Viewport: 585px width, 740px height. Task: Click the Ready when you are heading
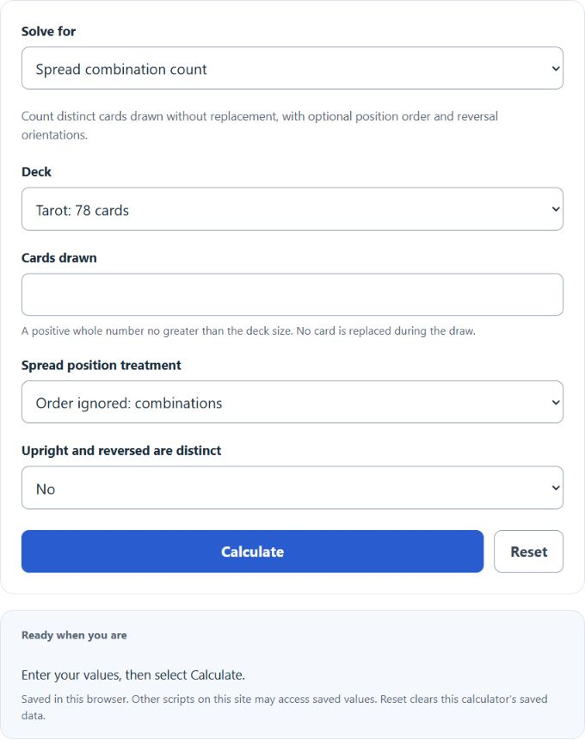(x=74, y=635)
